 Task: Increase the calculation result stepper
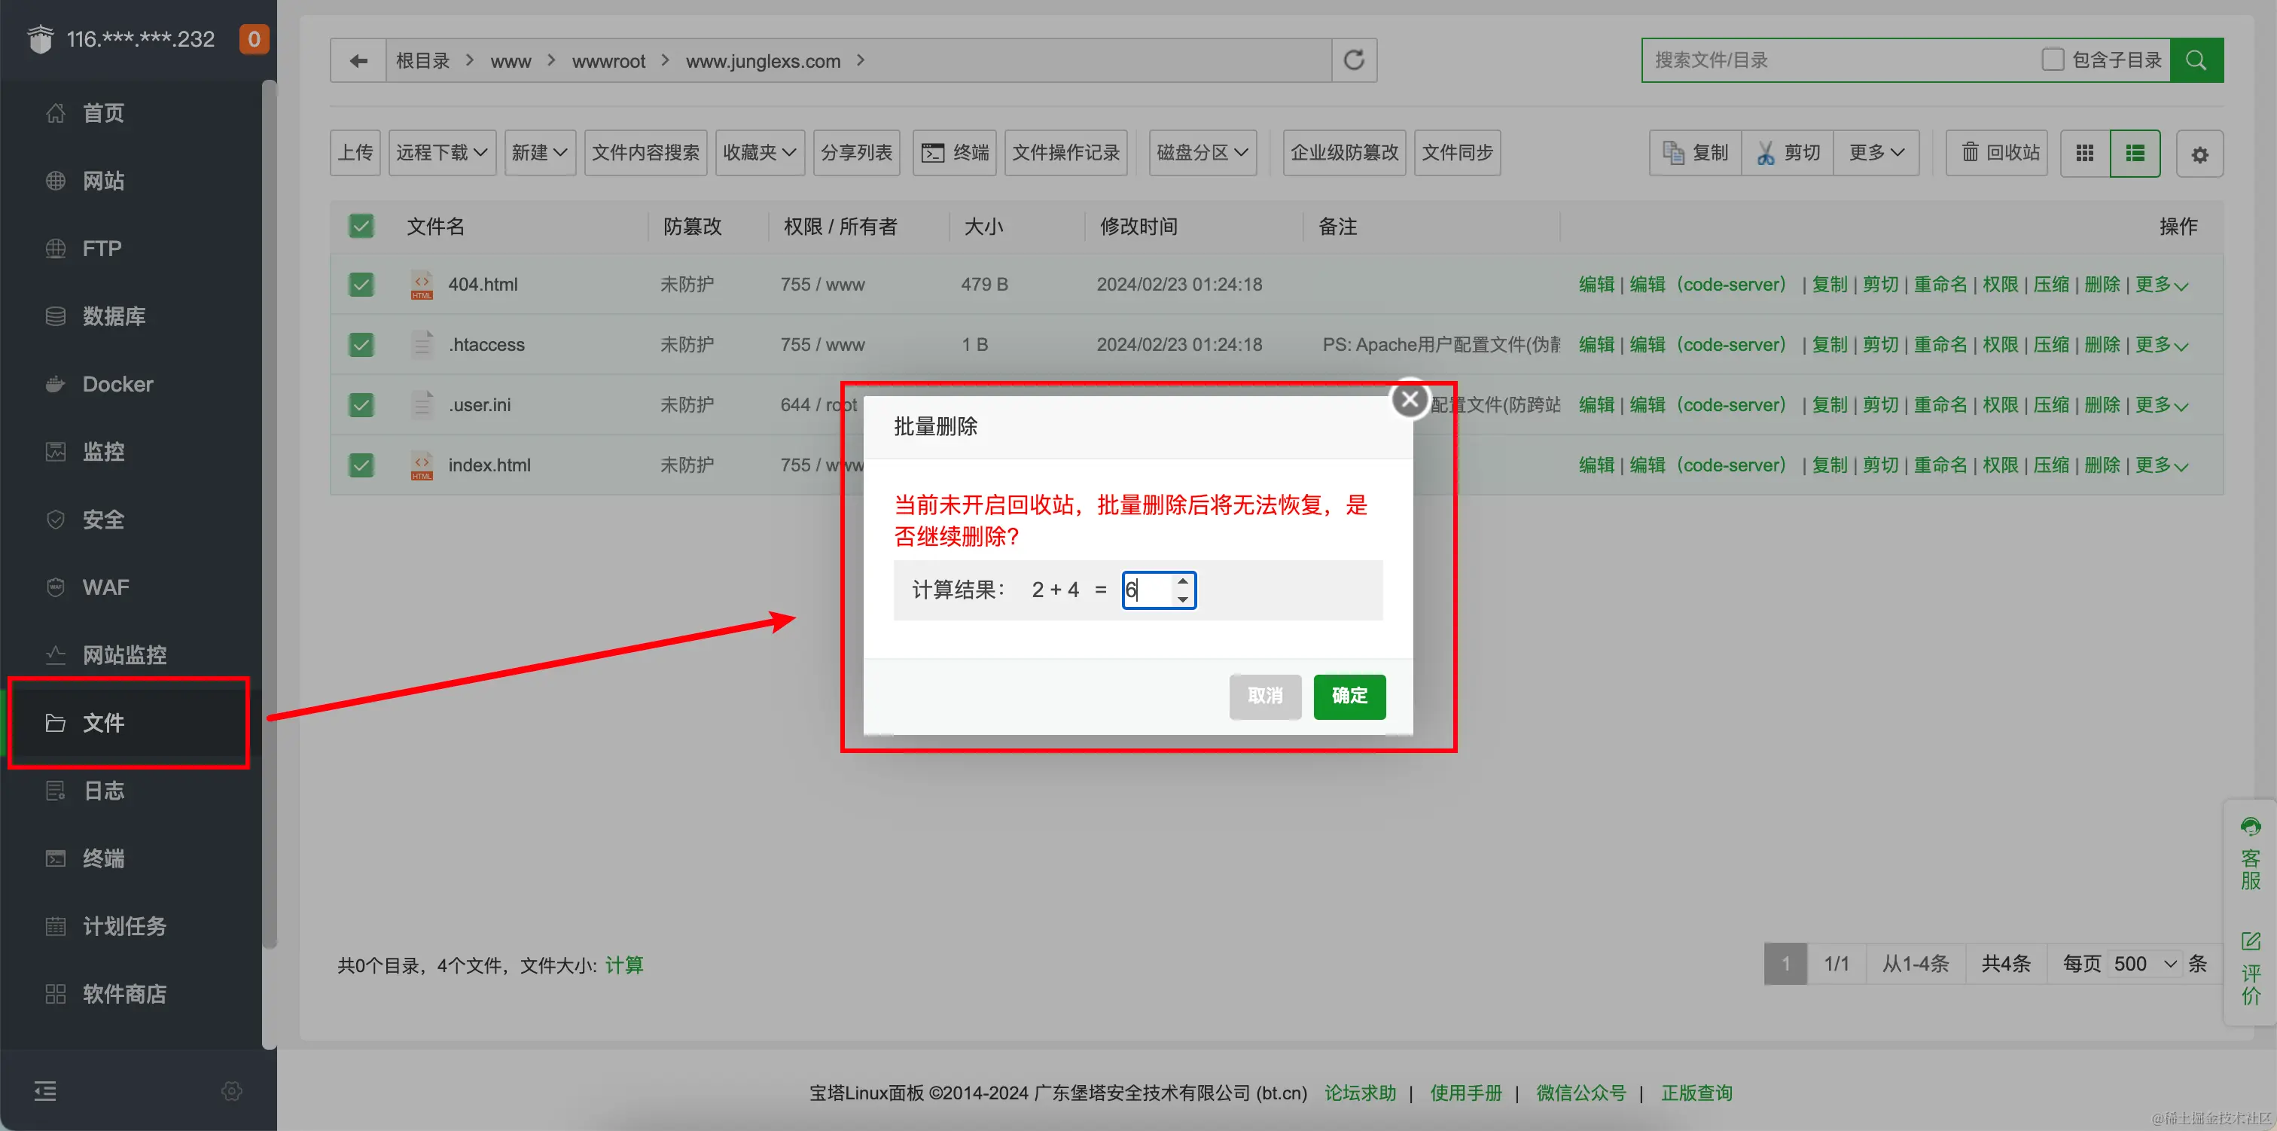click(x=1183, y=582)
